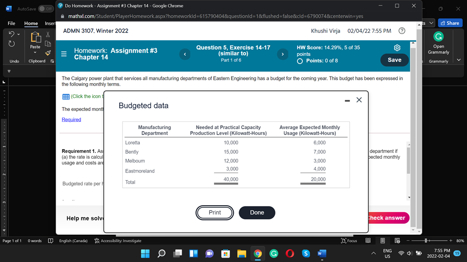This screenshot has width=467, height=262.
Task: Go to the previous question arrow
Action: (185, 54)
